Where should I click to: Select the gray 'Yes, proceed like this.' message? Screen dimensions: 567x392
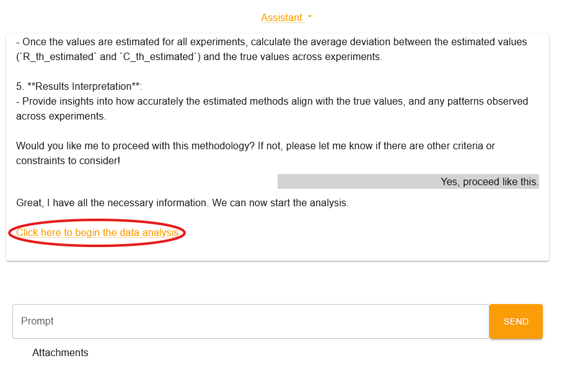[408, 181]
